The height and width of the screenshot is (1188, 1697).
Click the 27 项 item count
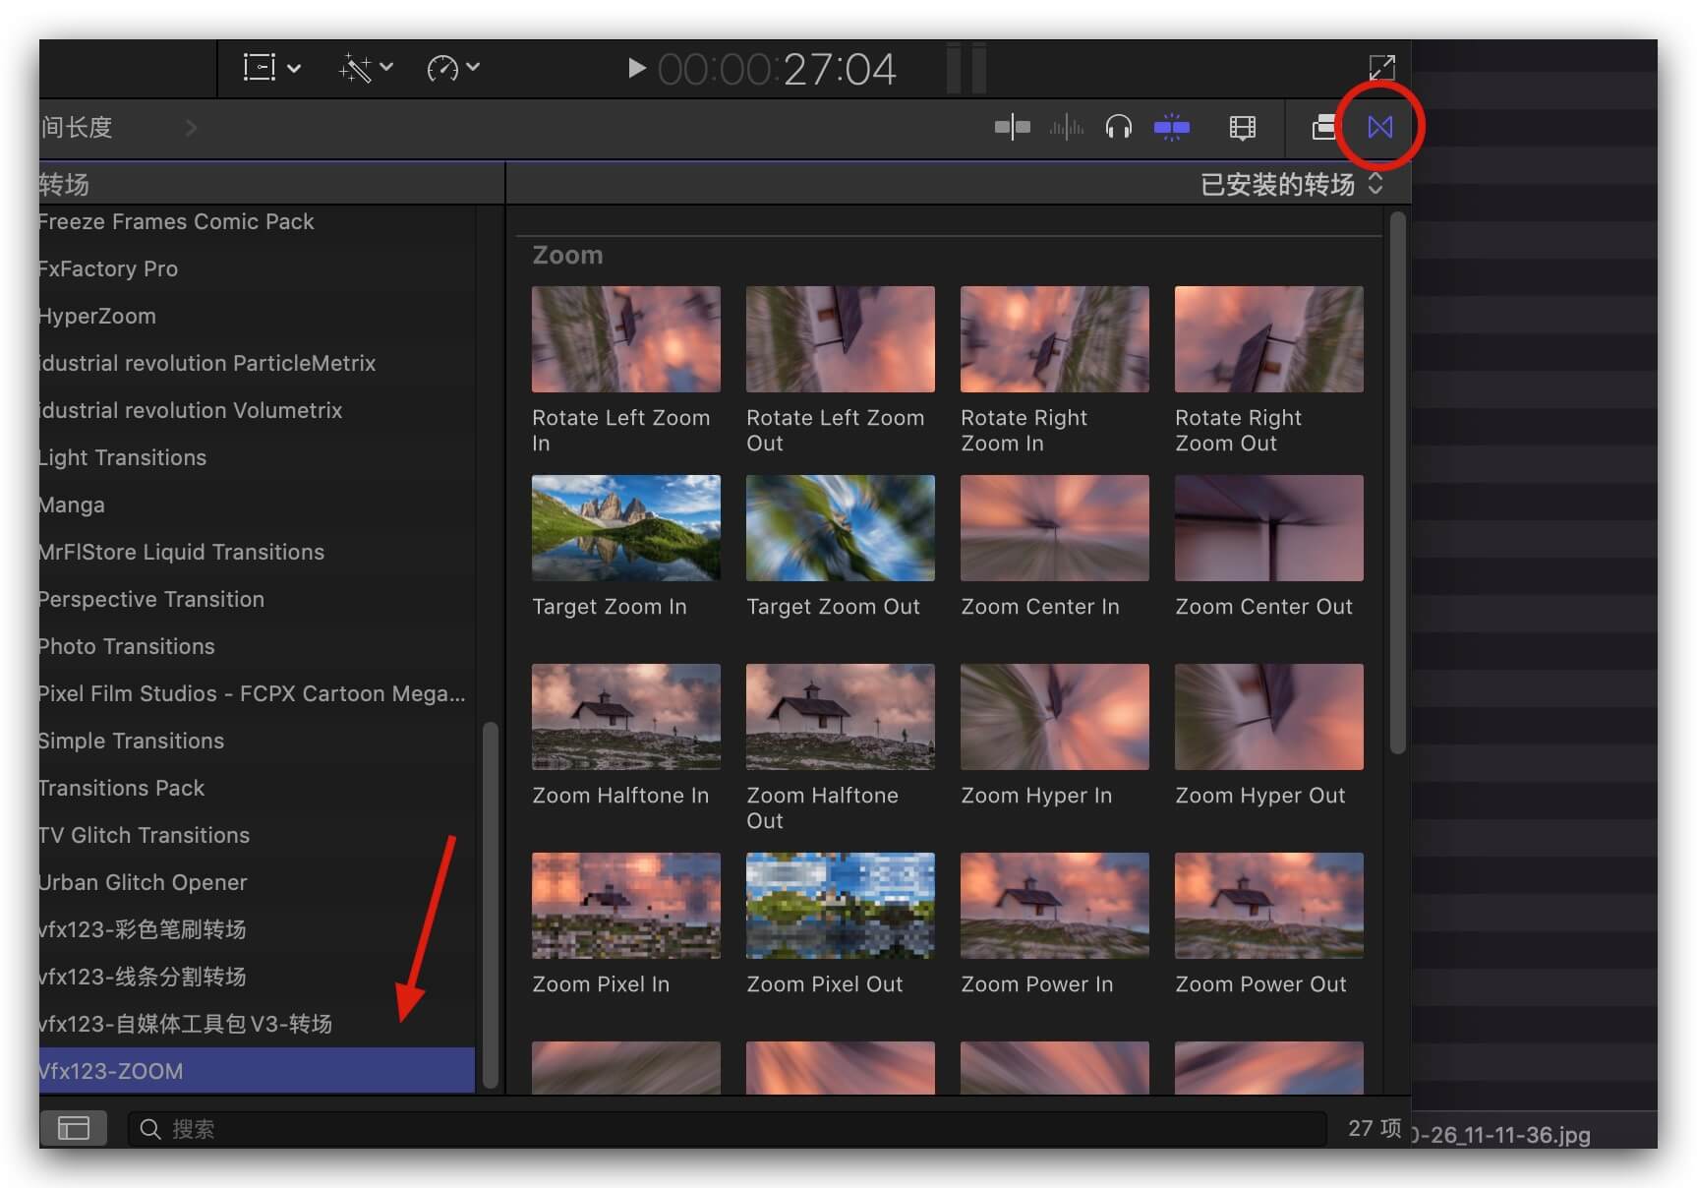1374,1128
